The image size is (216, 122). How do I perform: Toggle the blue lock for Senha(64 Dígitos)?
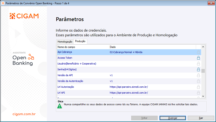pos(198,69)
